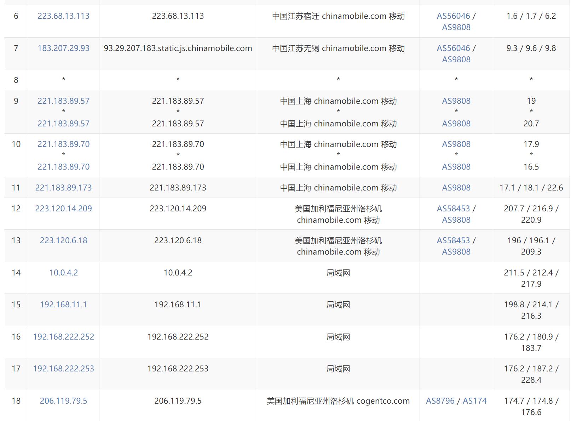The height and width of the screenshot is (421, 571).
Task: Select latency value 1.6 / 1.7 / 6.2
Action: point(531,16)
